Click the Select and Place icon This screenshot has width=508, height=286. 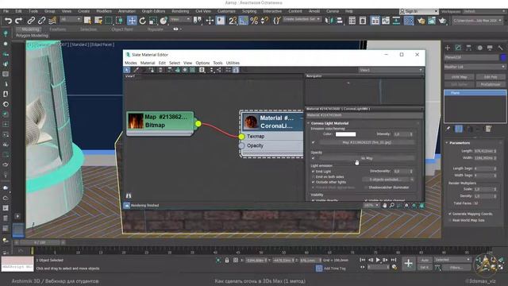click(x=164, y=21)
